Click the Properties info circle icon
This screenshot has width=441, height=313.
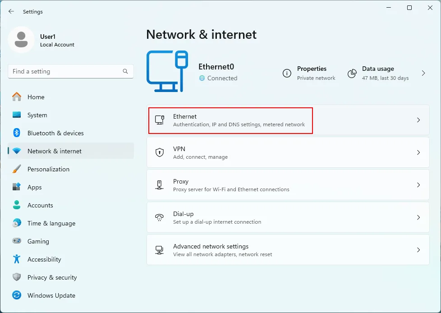(287, 74)
